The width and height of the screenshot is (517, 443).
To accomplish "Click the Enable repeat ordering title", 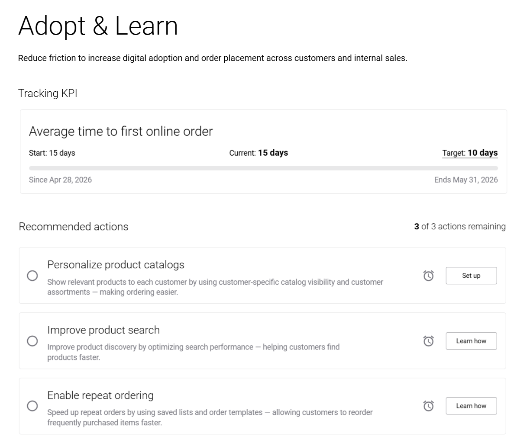I will (x=100, y=395).
